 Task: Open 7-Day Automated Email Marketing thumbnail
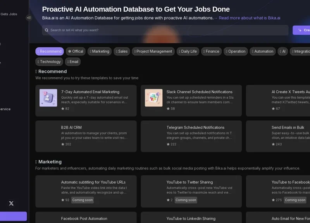[x=48, y=98]
